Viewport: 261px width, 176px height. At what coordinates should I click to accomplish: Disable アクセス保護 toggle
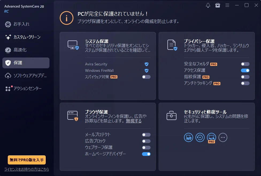245,70
